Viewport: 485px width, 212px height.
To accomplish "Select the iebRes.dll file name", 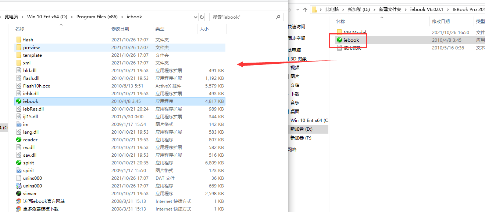I will [33, 109].
